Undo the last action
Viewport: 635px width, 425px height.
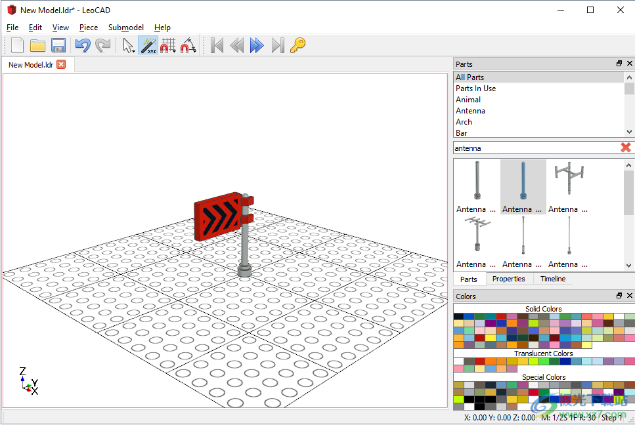point(82,45)
